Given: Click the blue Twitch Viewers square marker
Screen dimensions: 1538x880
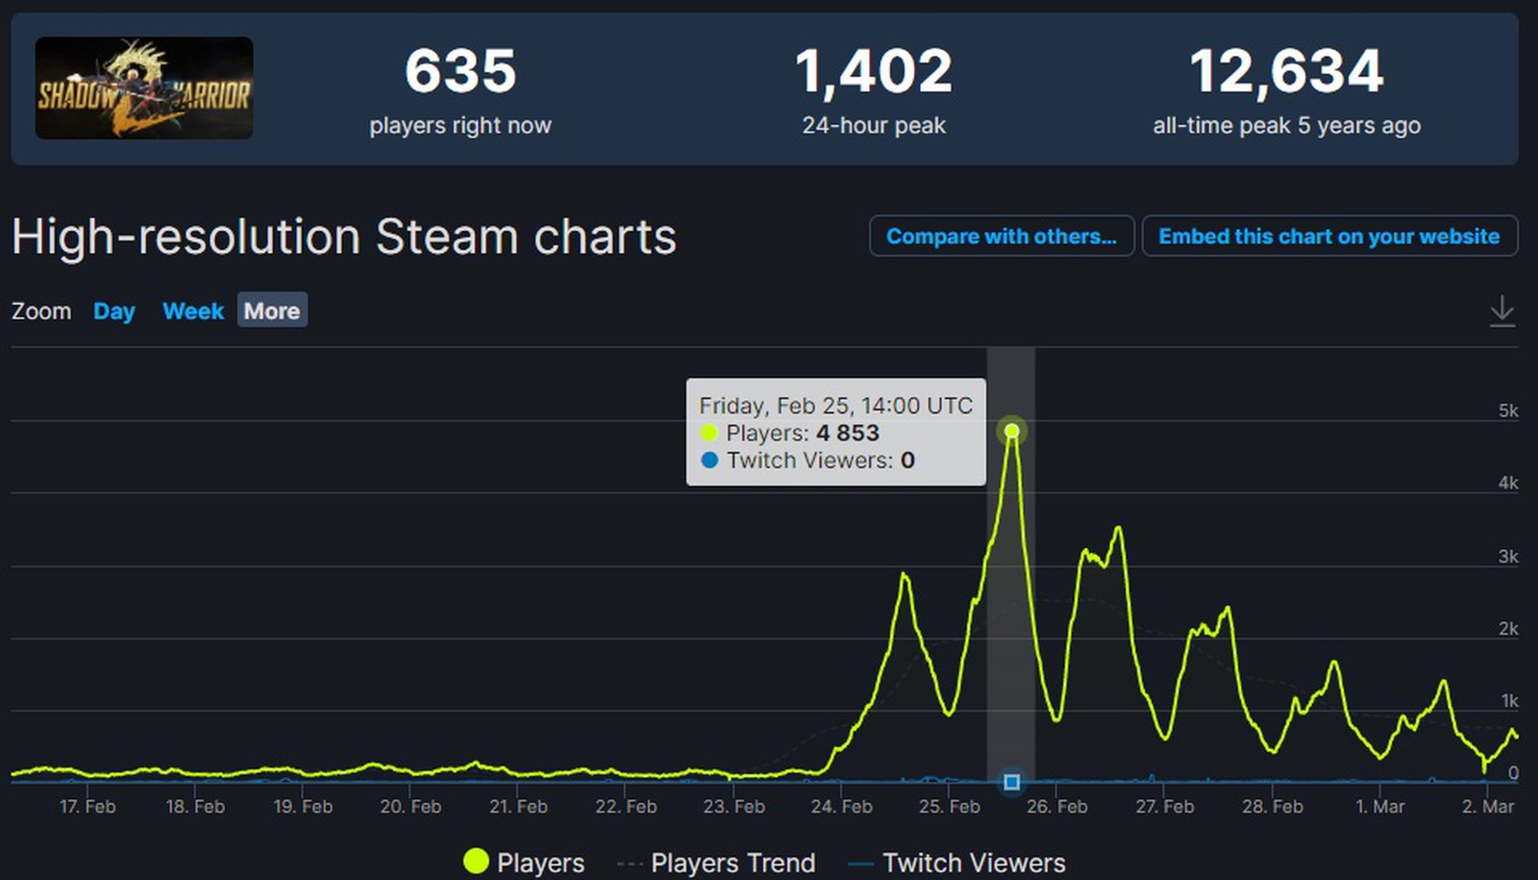Looking at the screenshot, I should 1011,782.
